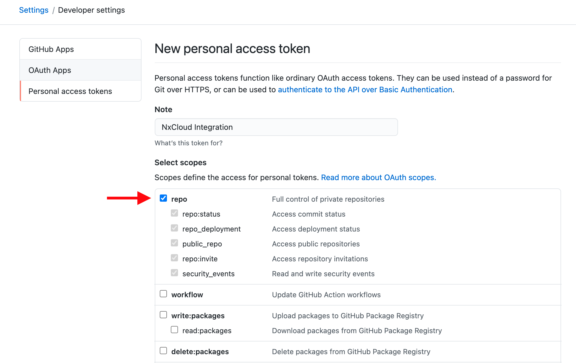The image size is (576, 363).
Task: Enable the workflow scope
Action: click(163, 294)
